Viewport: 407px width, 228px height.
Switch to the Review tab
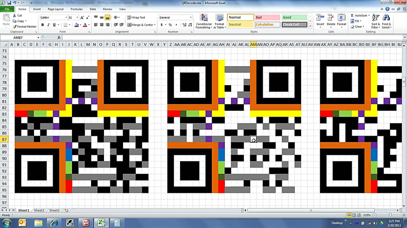pos(108,9)
